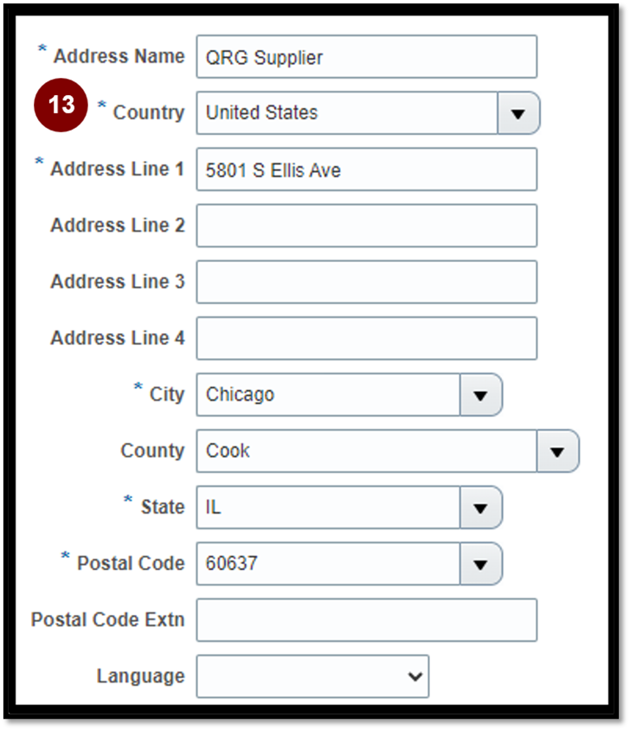Click the Language field label

(x=141, y=676)
